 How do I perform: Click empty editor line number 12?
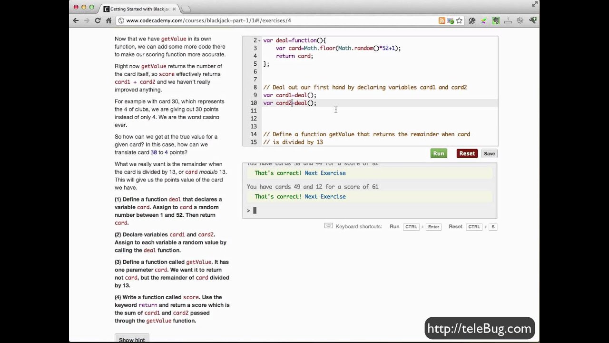click(x=254, y=119)
